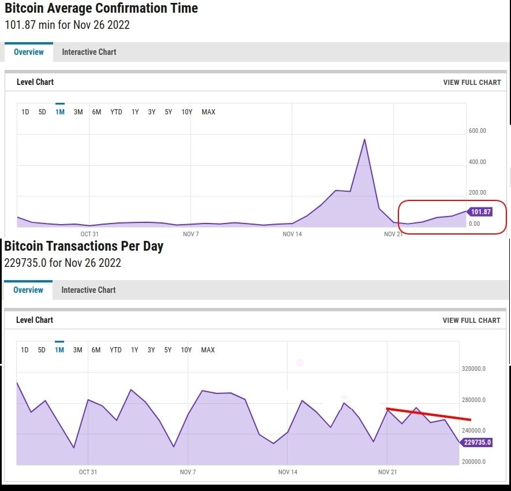Set Transactions Per Day chart range to YTD
This screenshot has height=491, width=511.
[x=115, y=350]
